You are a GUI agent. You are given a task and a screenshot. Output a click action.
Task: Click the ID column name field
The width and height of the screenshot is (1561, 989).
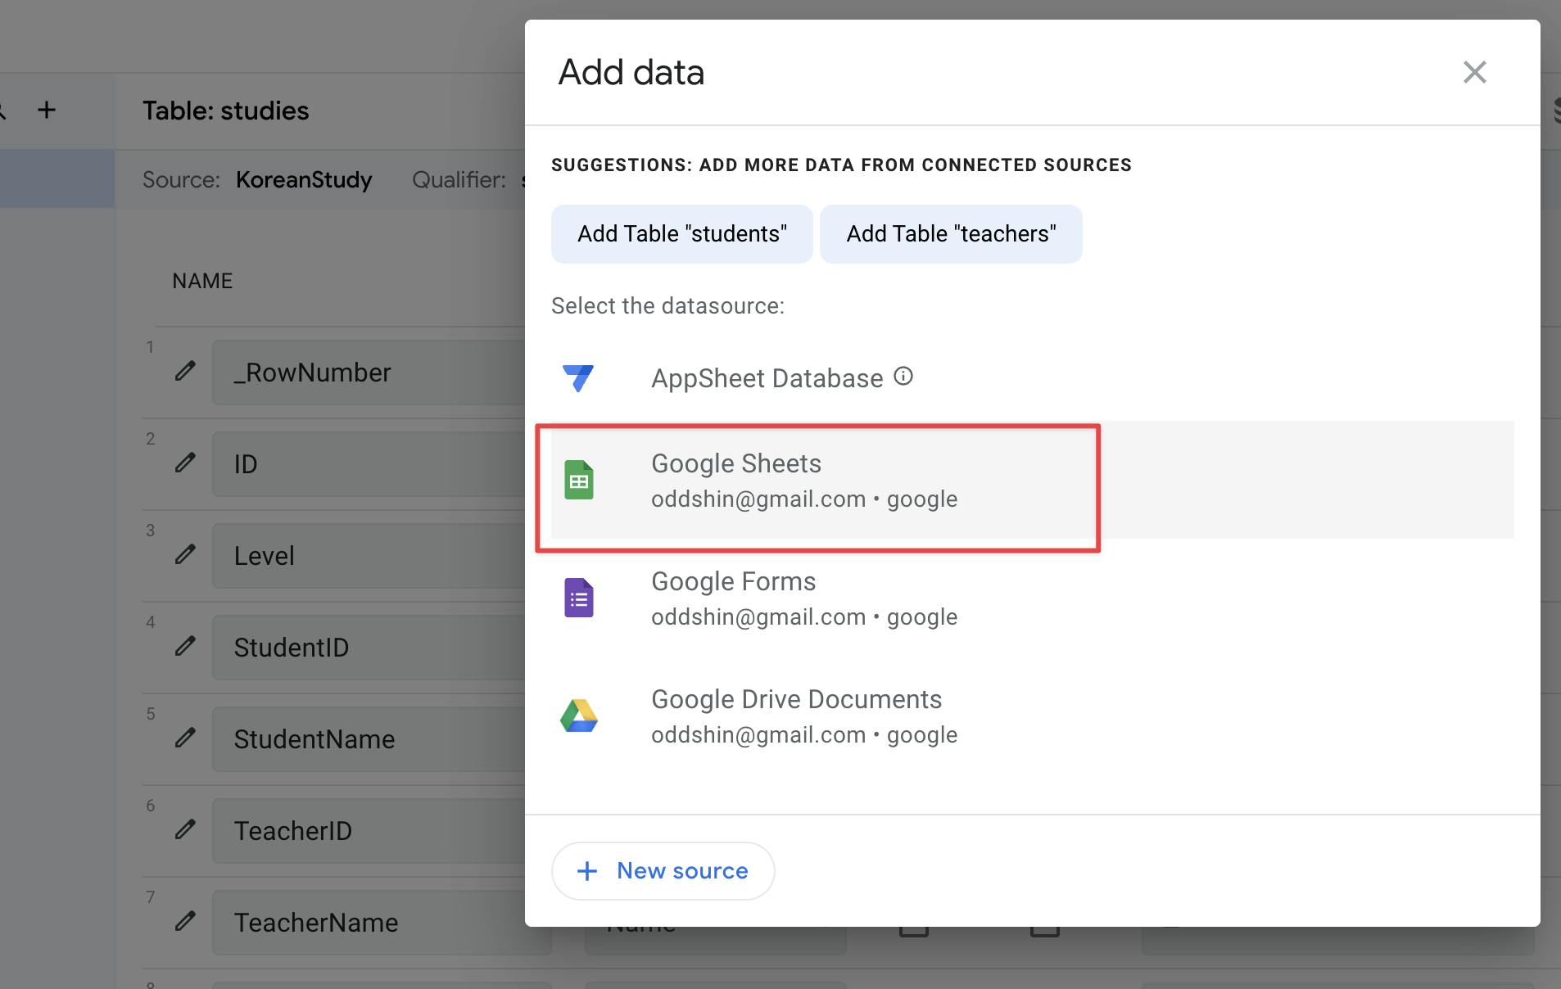[x=369, y=464]
